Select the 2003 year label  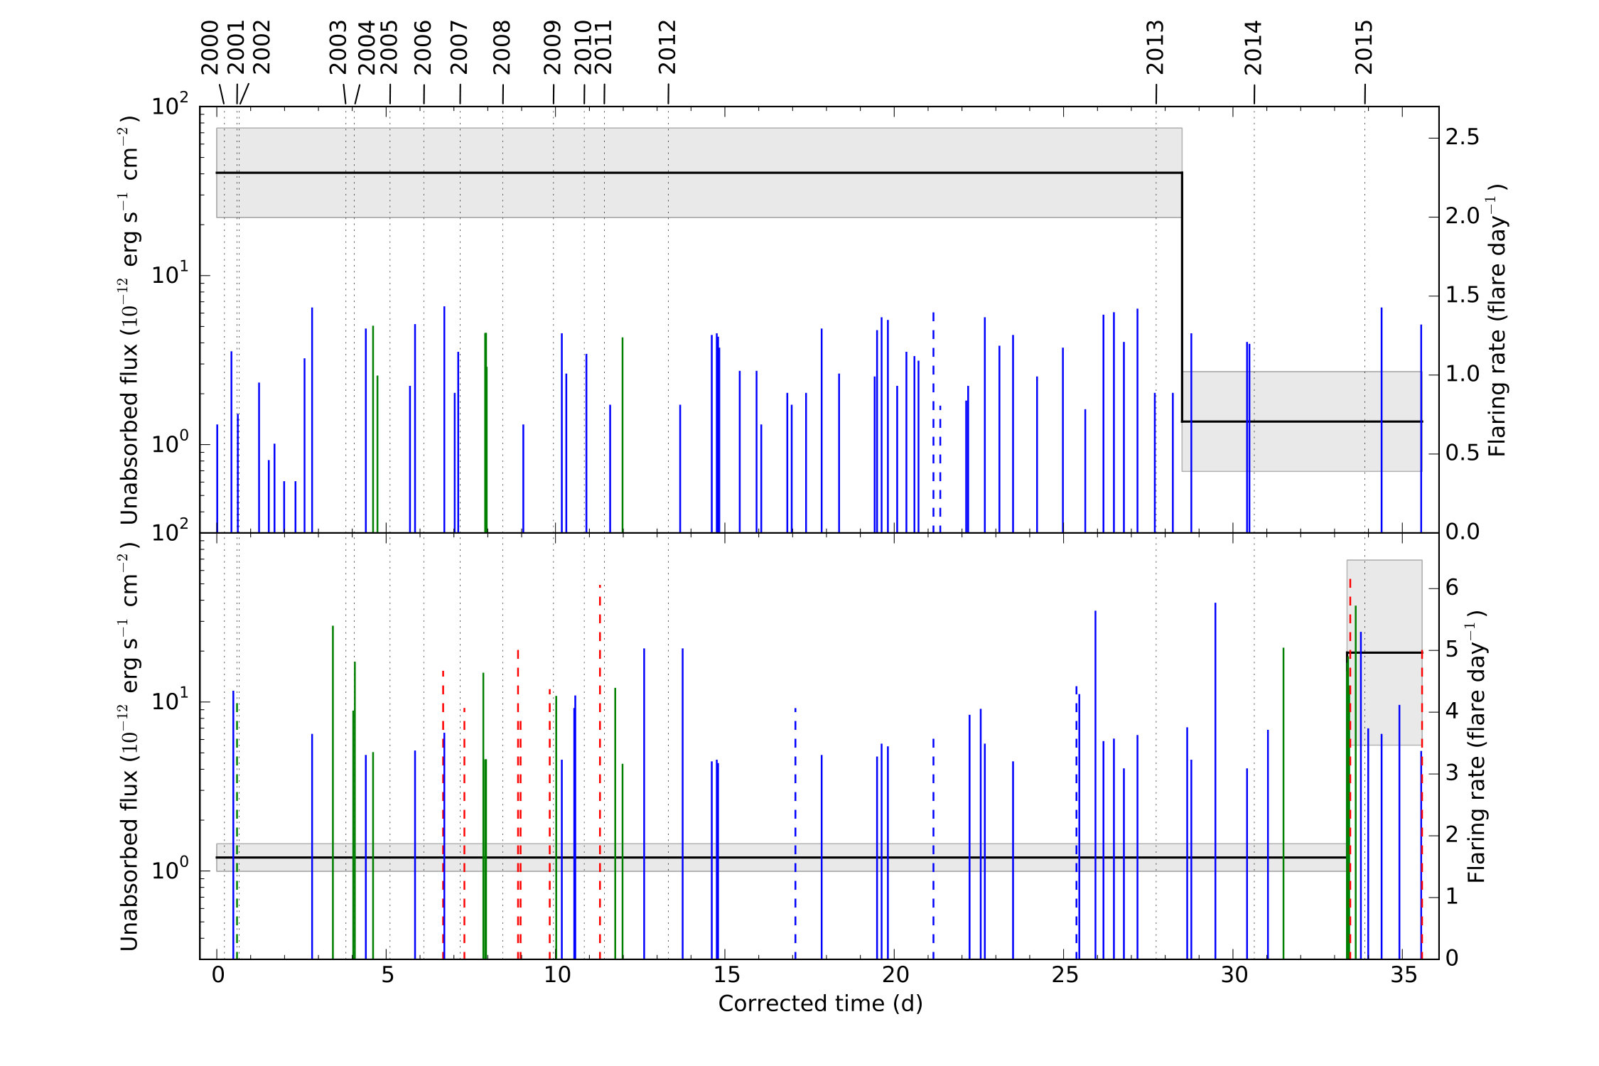(x=338, y=48)
